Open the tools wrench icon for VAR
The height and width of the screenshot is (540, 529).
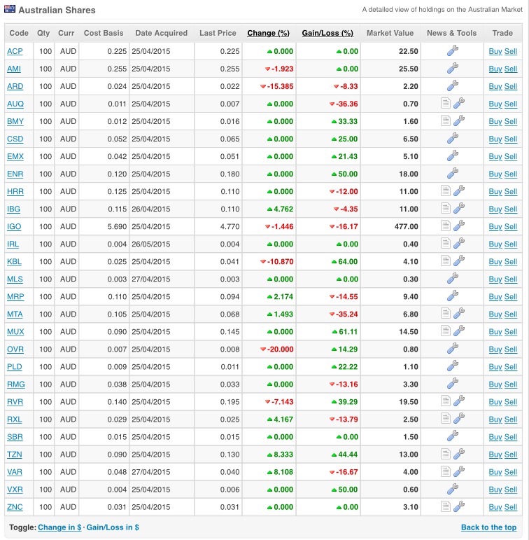coord(459,471)
